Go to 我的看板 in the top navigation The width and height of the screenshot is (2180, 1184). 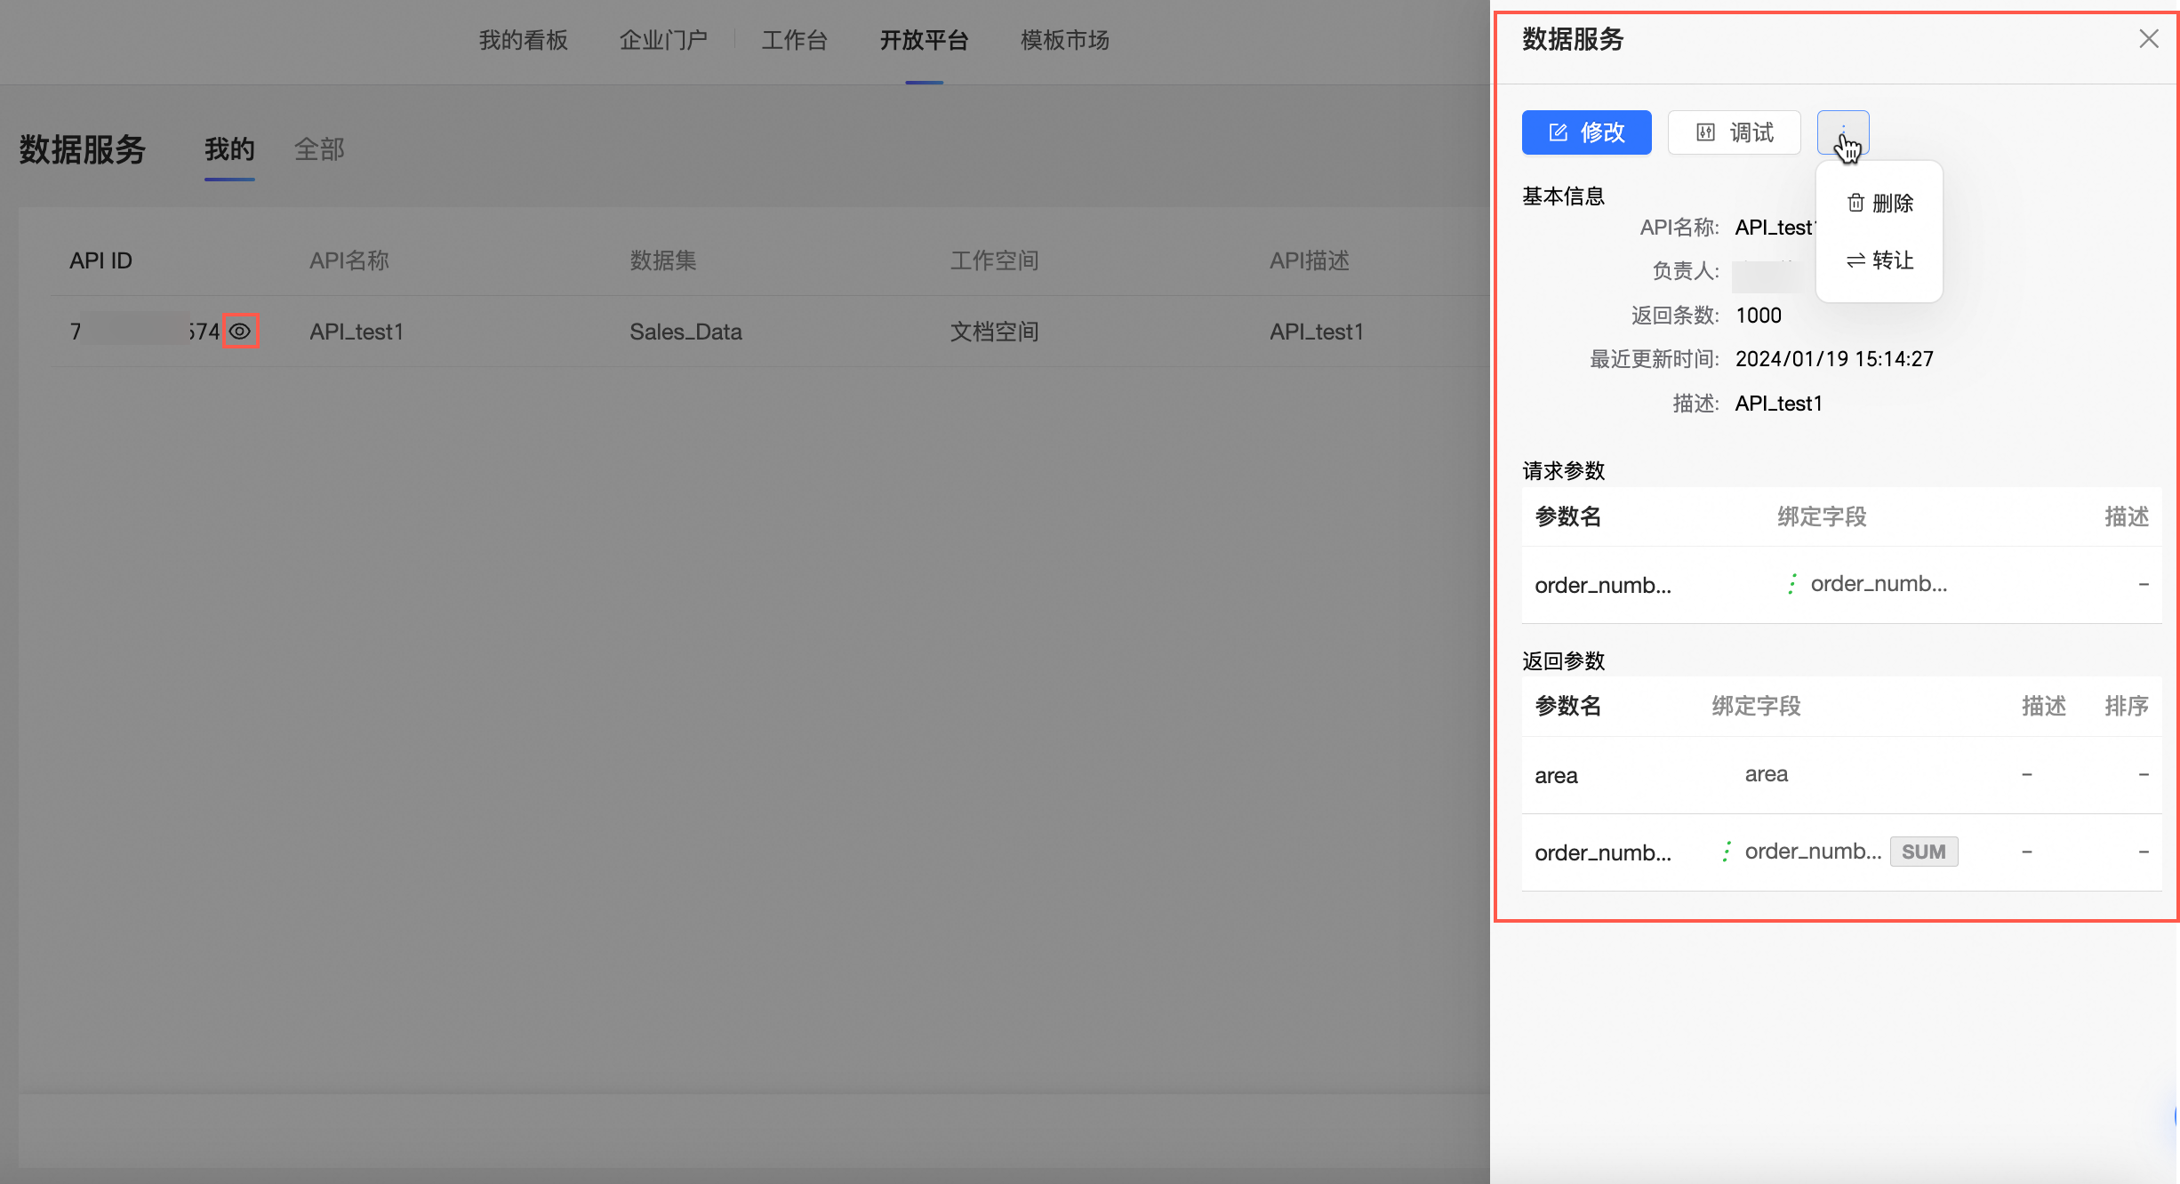click(523, 40)
